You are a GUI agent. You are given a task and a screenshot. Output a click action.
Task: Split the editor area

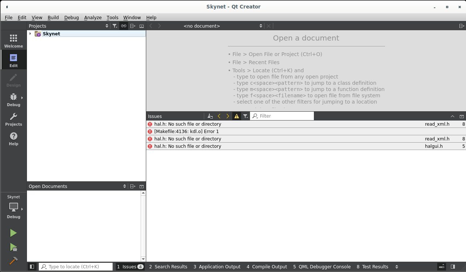pyautogui.click(x=462, y=26)
